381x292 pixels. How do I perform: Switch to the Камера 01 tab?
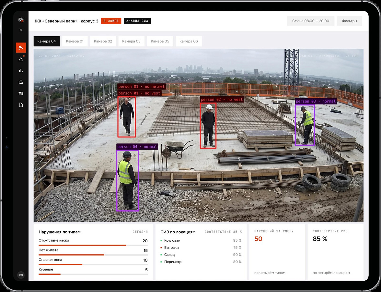pos(75,42)
